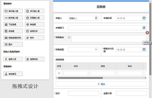152x98 pixels.
Task: Select the 单行输入框 component
Action: point(13,11)
